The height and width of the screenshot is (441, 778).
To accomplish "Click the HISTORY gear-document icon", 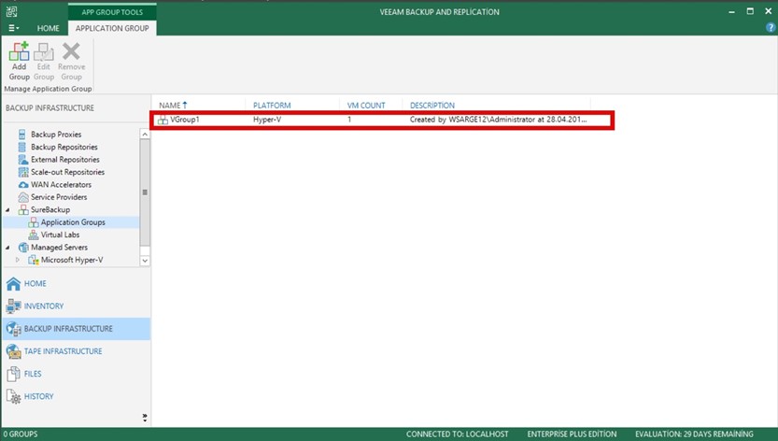I will pyautogui.click(x=13, y=396).
